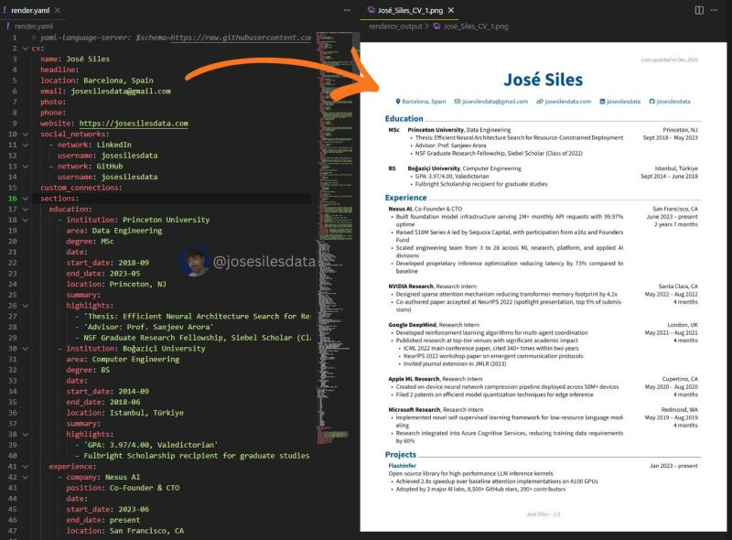
Task: Collapse the GitHub network entry at line 13
Action: pos(26,167)
